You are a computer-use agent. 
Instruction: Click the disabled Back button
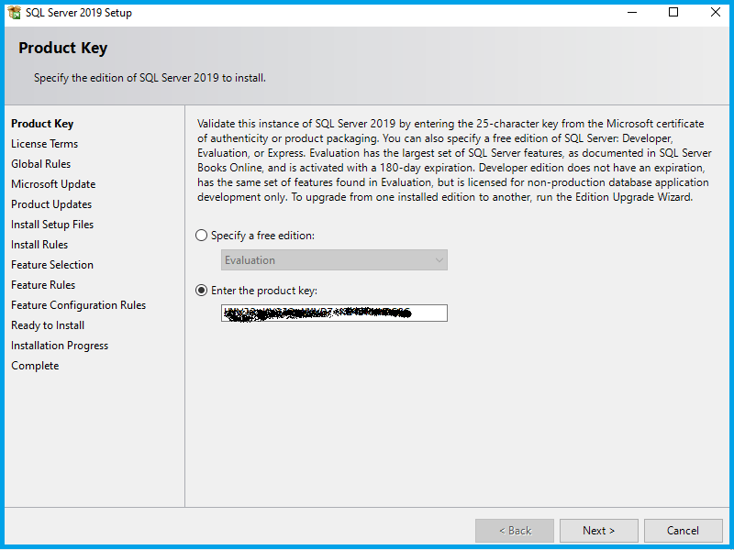(x=514, y=531)
